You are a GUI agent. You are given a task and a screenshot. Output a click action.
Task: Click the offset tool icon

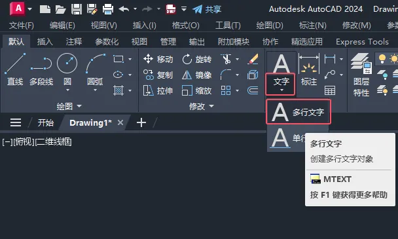253,90
